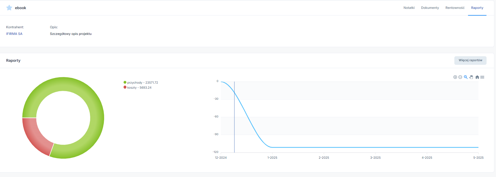Click the przychody - 23571.72 legend label

142,83
